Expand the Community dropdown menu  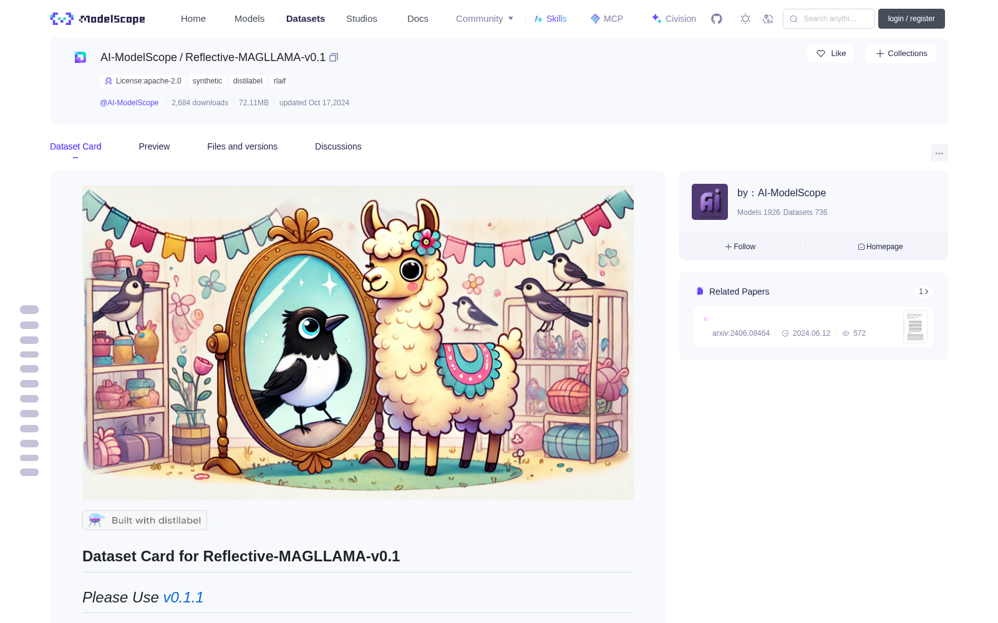pyautogui.click(x=485, y=19)
